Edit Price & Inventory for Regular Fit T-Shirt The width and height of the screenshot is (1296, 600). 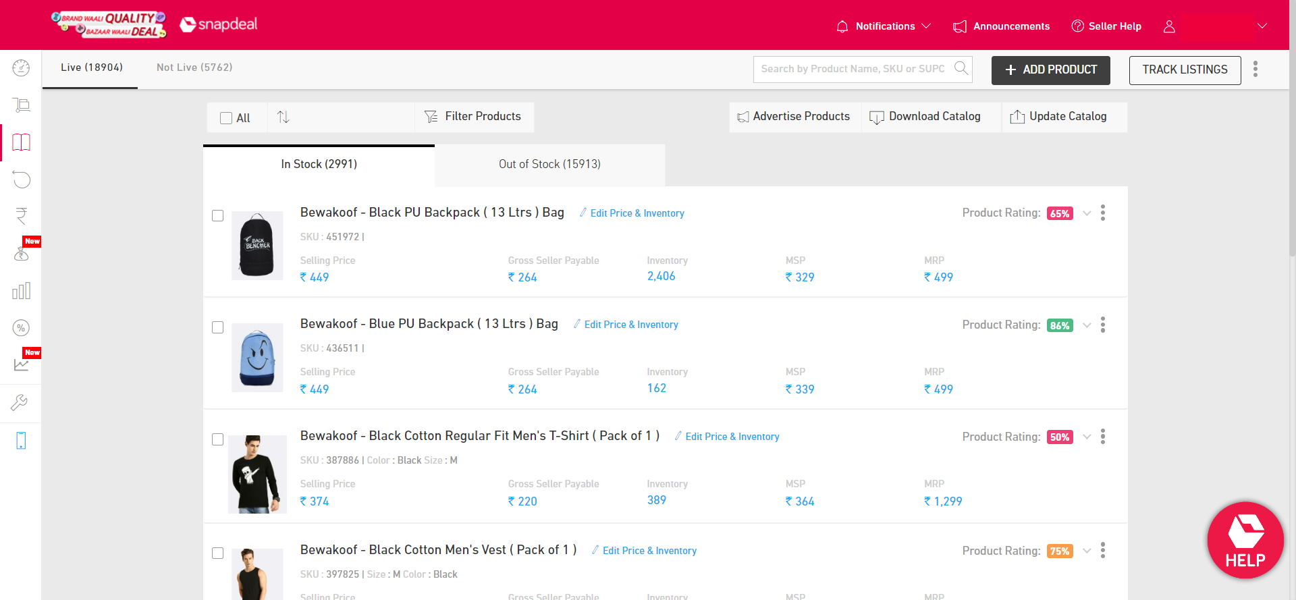coord(727,437)
